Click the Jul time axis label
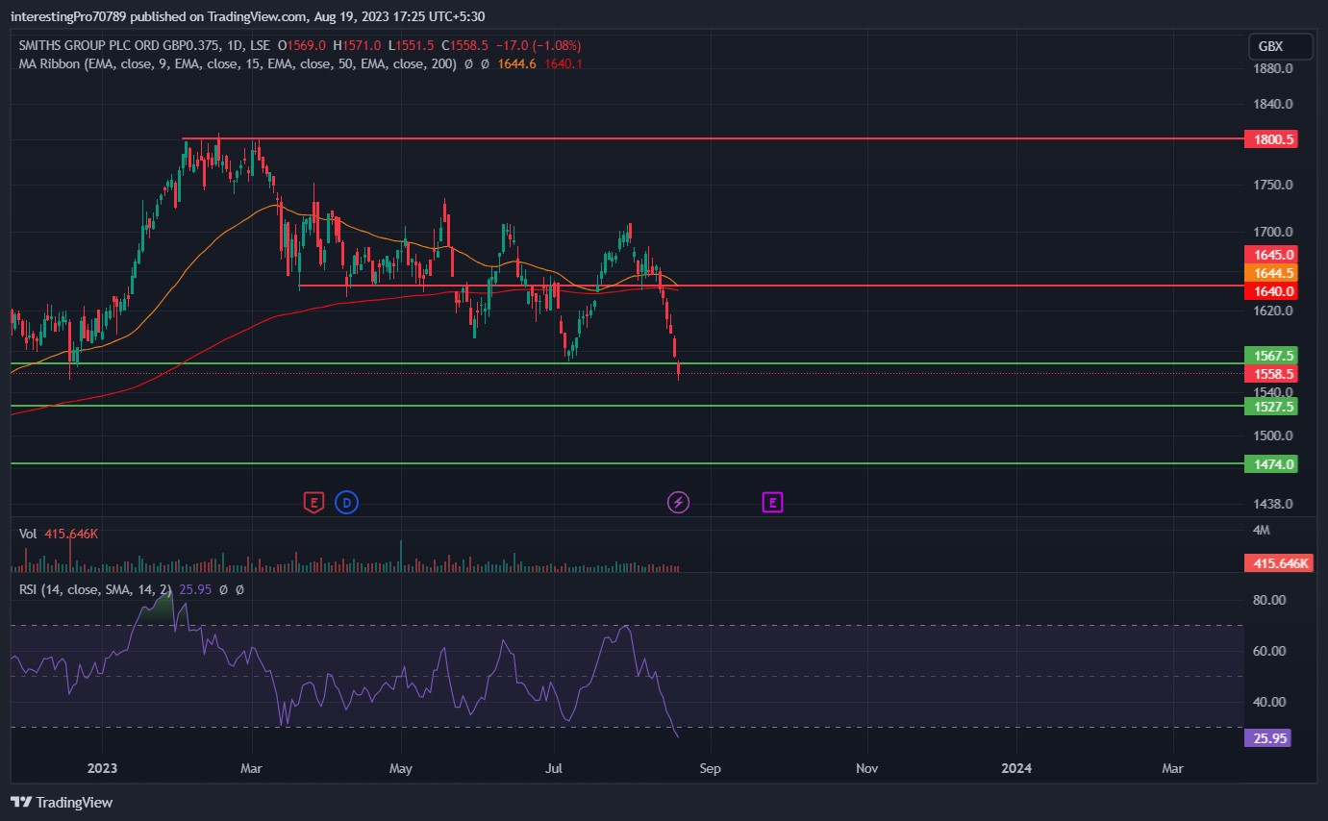This screenshot has height=821, width=1328. [554, 768]
